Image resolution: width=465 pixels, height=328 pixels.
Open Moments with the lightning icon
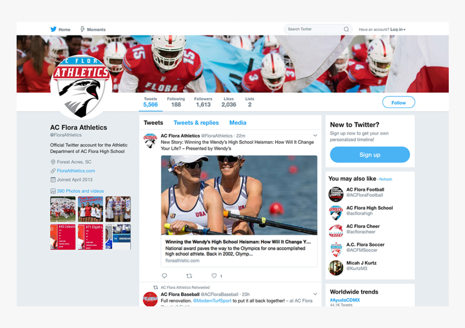[x=83, y=29]
